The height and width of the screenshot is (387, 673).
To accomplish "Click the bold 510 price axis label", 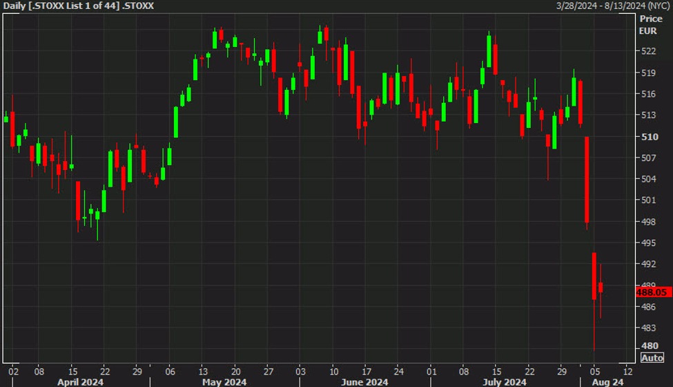I will click(650, 137).
